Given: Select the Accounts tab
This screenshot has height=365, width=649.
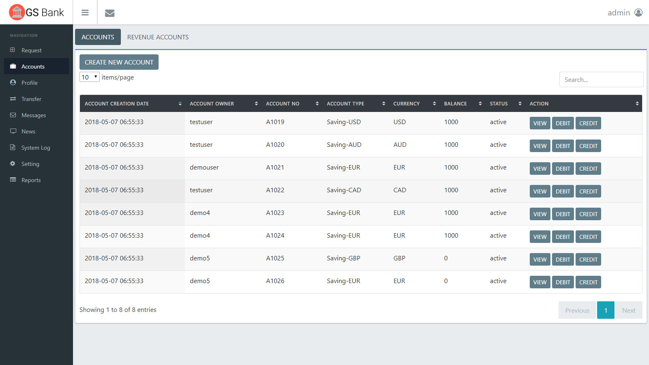Looking at the screenshot, I should tap(98, 37).
